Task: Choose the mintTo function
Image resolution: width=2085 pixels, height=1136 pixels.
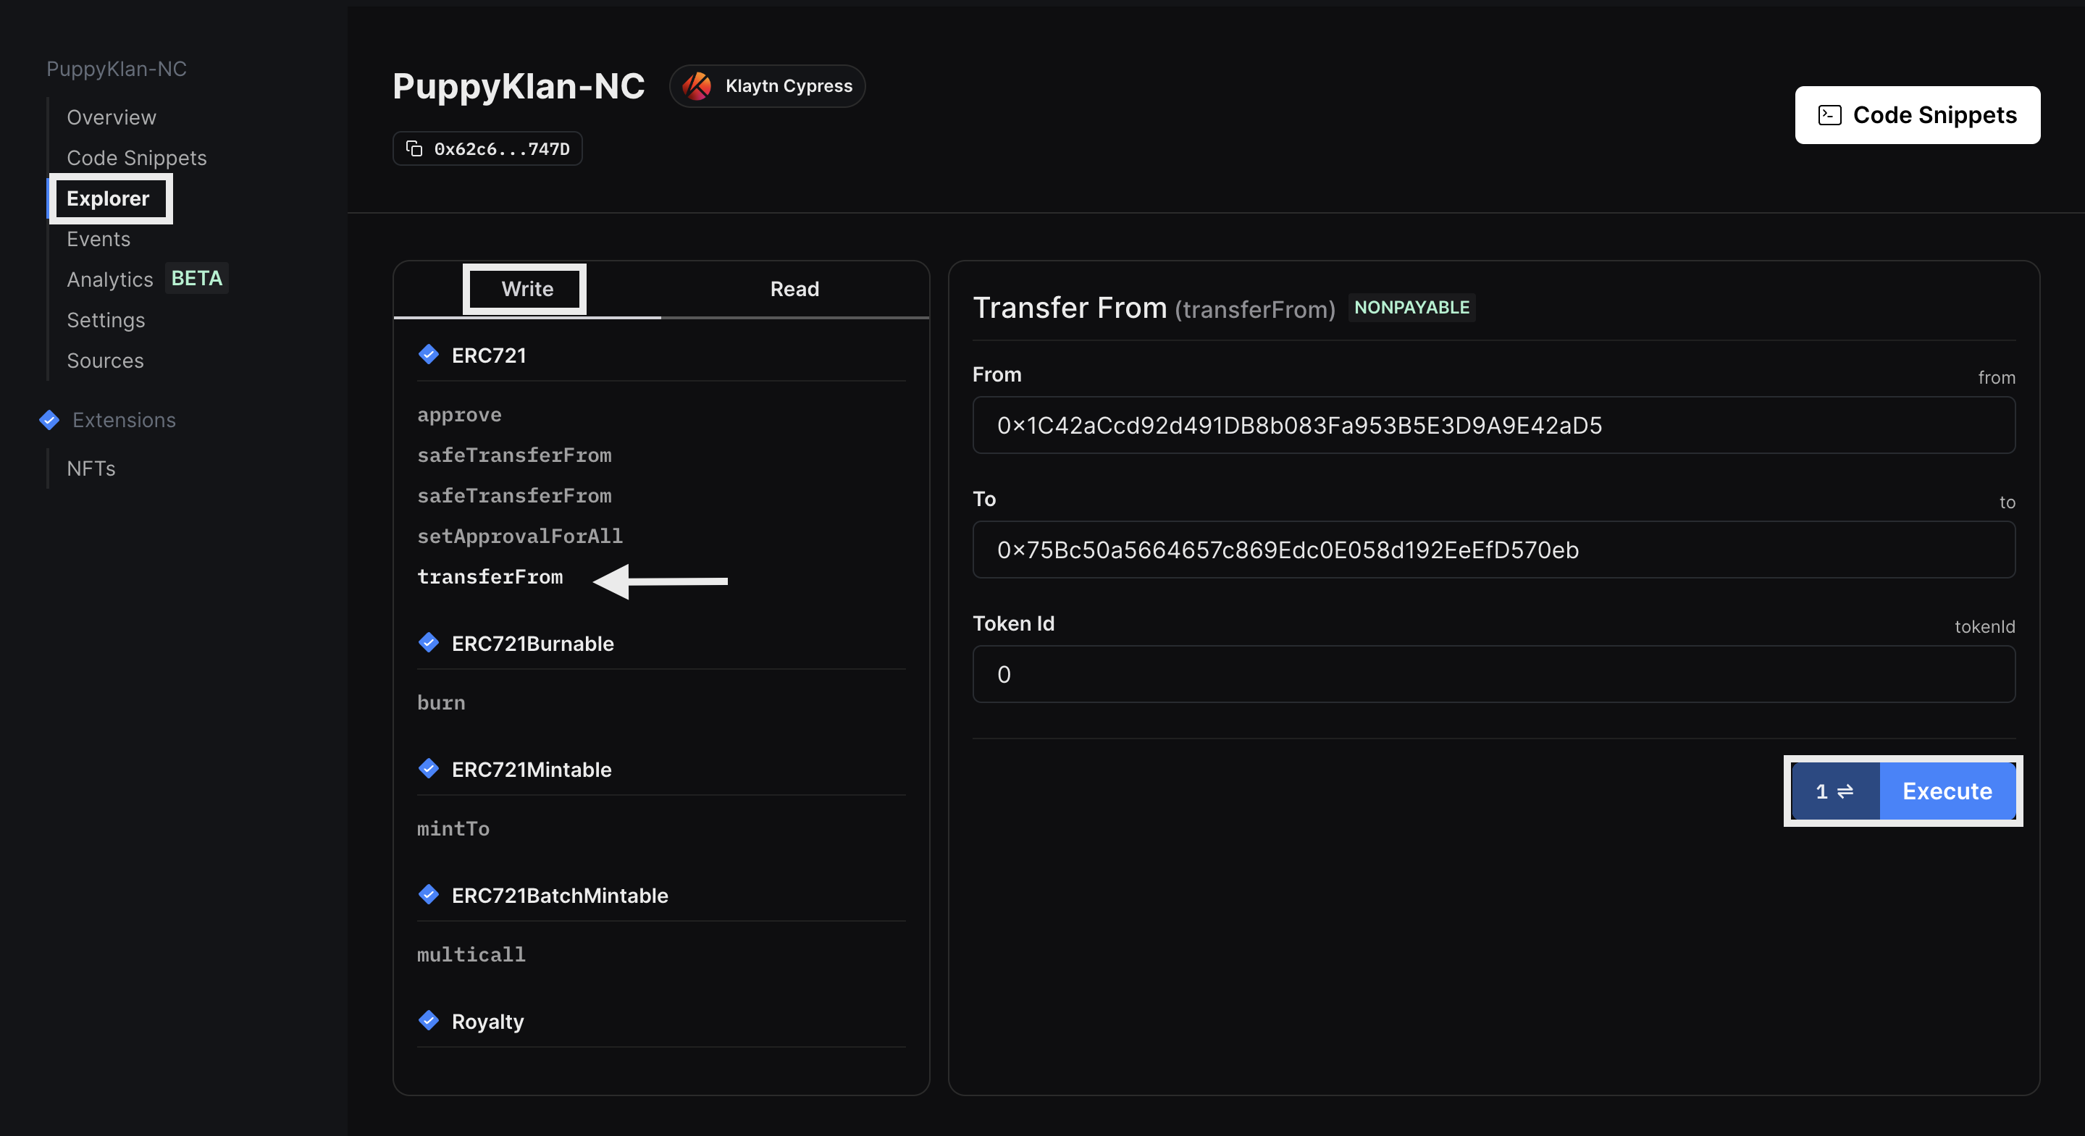Action: pos(453,828)
